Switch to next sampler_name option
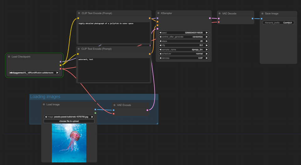 tap(207, 50)
